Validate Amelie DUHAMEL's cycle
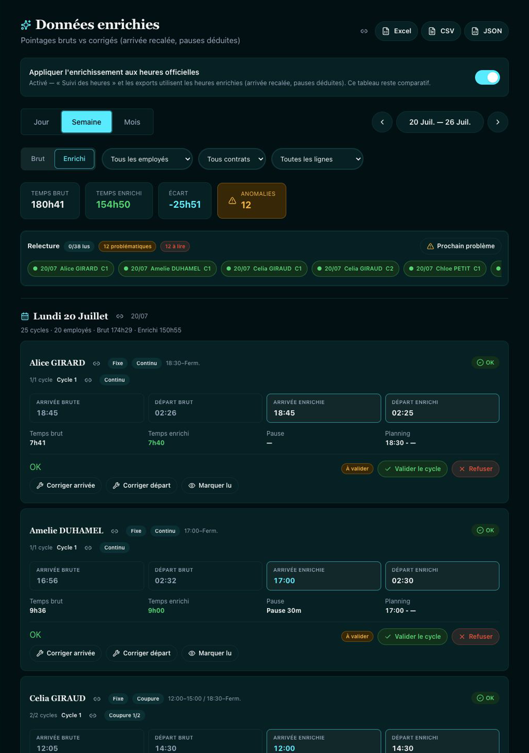Viewport: 529px width, 753px height. click(x=412, y=637)
